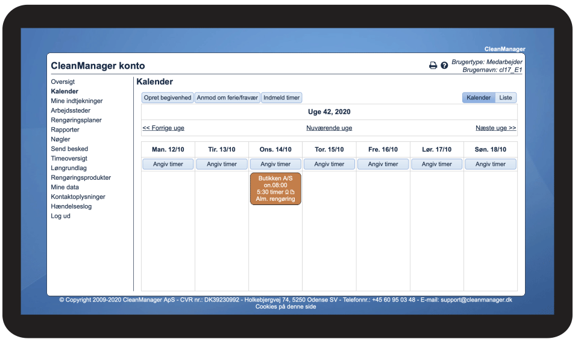Click the note icon in Butikken event
575x342 pixels.
pos(292,192)
